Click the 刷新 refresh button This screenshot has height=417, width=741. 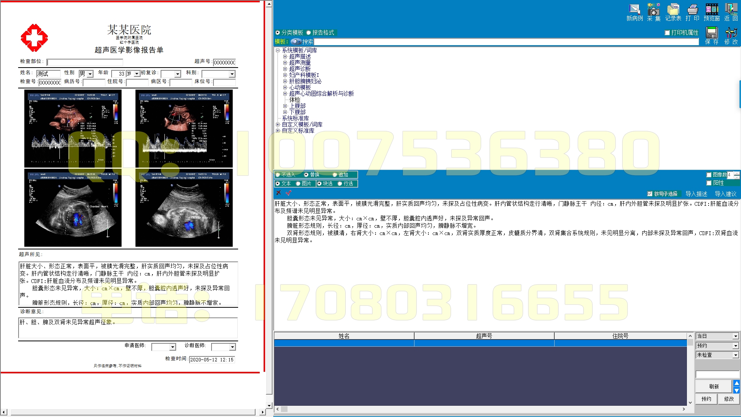point(713,386)
